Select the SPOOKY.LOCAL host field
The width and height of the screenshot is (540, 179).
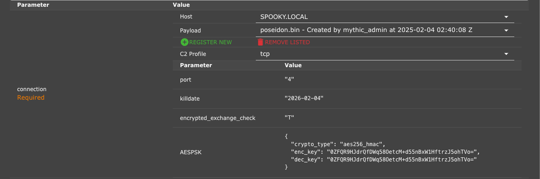tap(385, 17)
